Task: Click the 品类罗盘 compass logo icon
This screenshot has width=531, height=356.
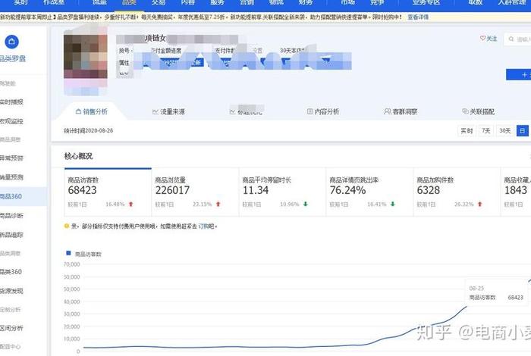Action: [12, 42]
